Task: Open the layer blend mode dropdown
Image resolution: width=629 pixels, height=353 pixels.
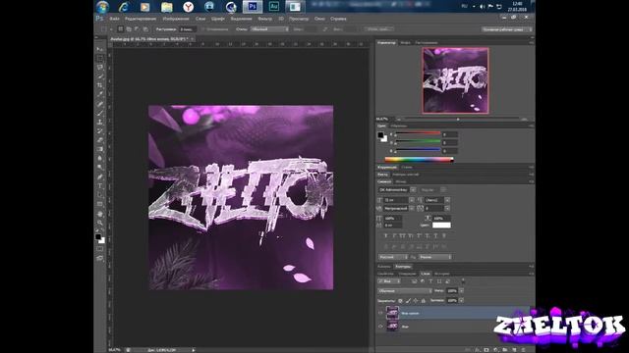Action: [x=405, y=290]
